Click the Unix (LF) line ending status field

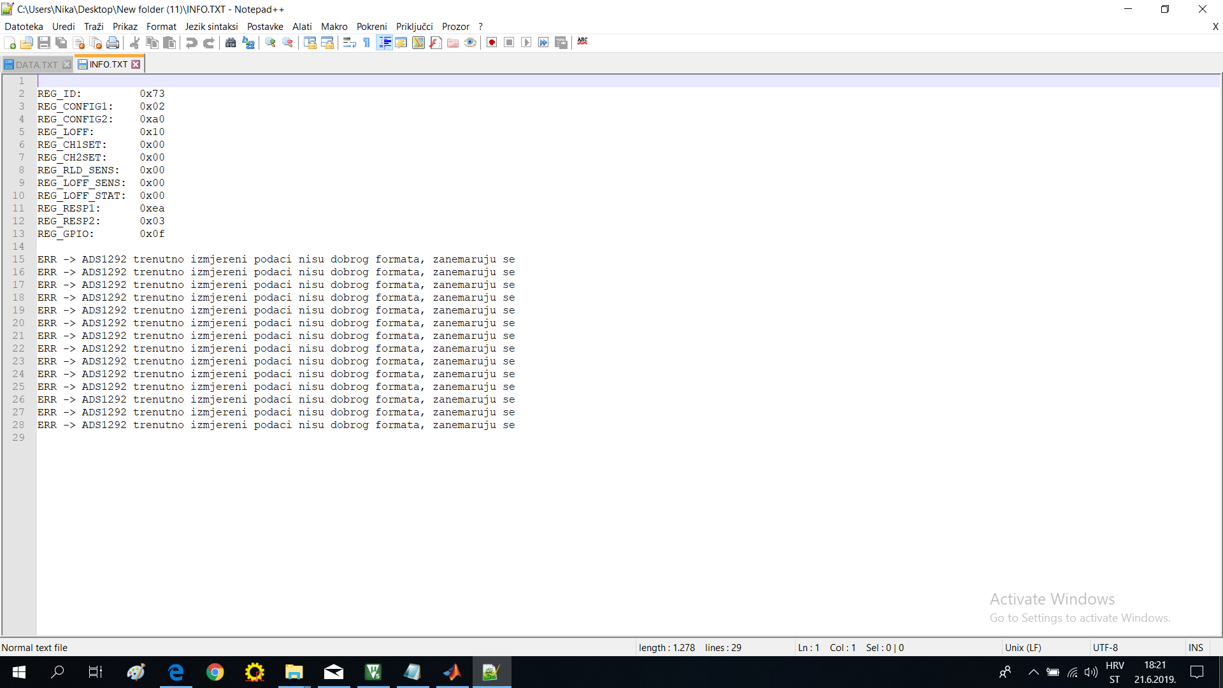click(x=1045, y=648)
